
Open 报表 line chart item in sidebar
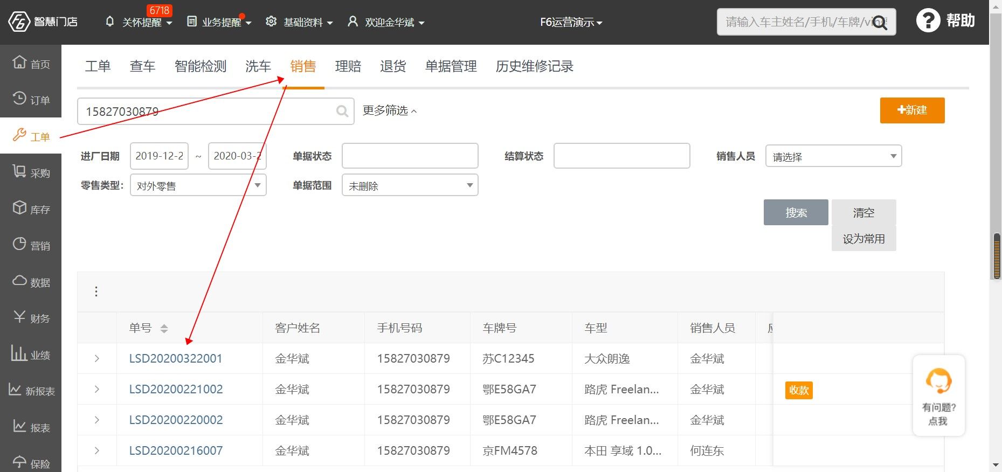pyautogui.click(x=31, y=427)
